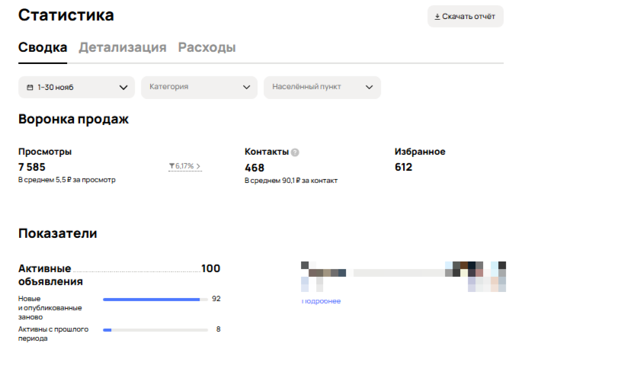Click the 6,17% conversion rate value

click(x=185, y=165)
